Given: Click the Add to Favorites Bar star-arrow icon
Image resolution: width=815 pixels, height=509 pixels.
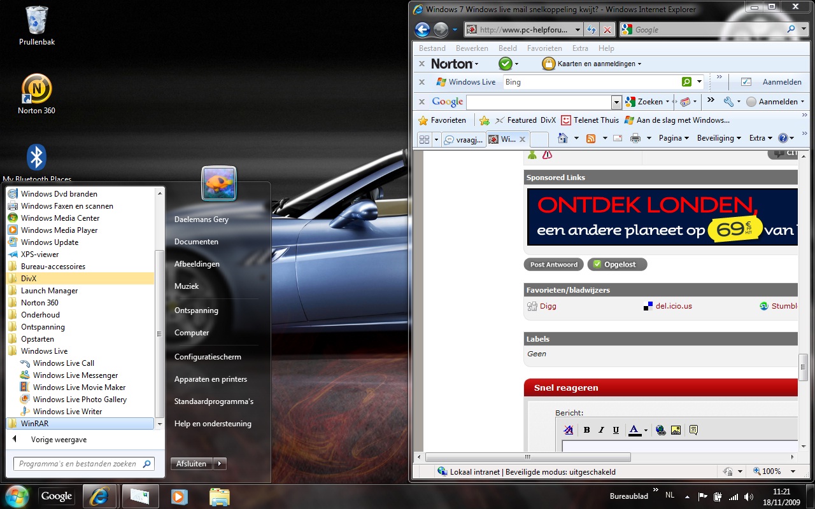Looking at the screenshot, I should (485, 120).
